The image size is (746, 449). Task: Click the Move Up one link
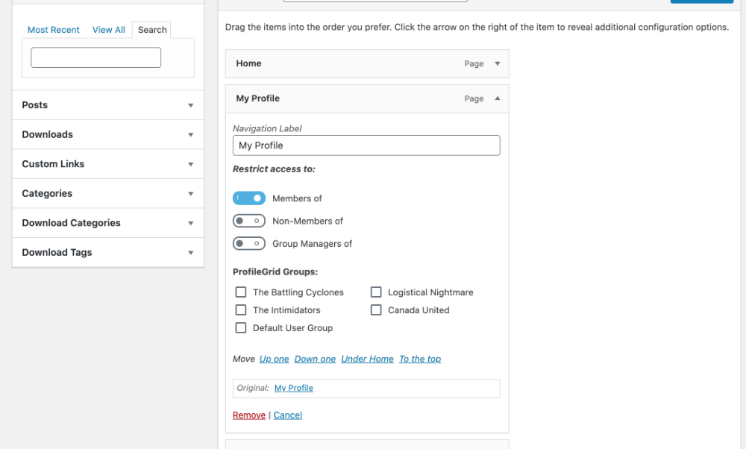click(274, 359)
